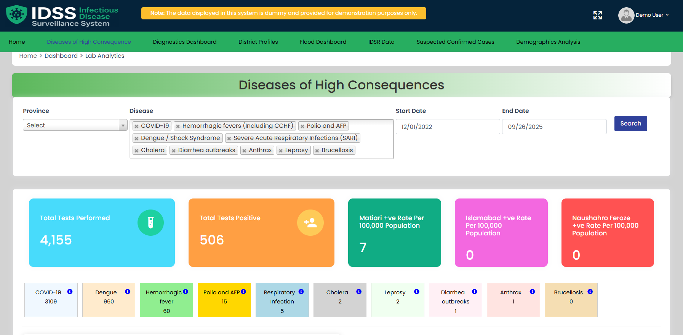Click the info icon on COVID-19 tile

click(x=70, y=292)
